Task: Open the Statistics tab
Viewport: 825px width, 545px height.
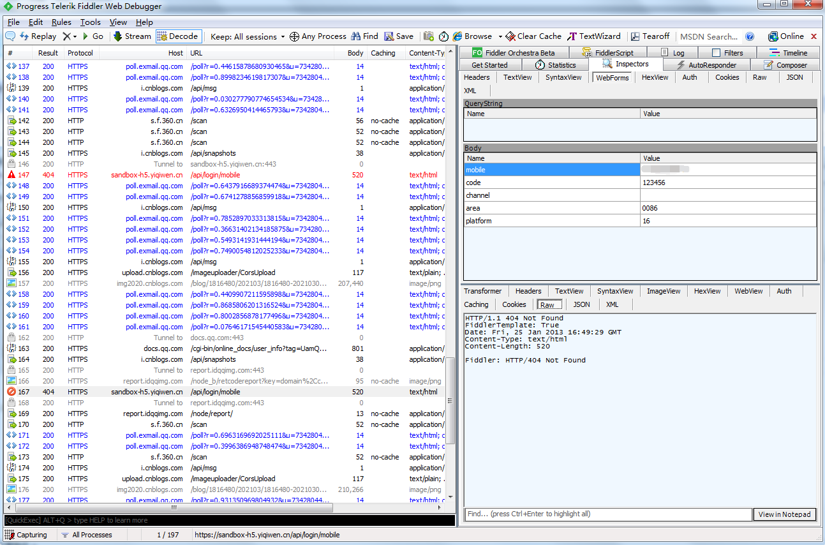Action: click(x=555, y=65)
